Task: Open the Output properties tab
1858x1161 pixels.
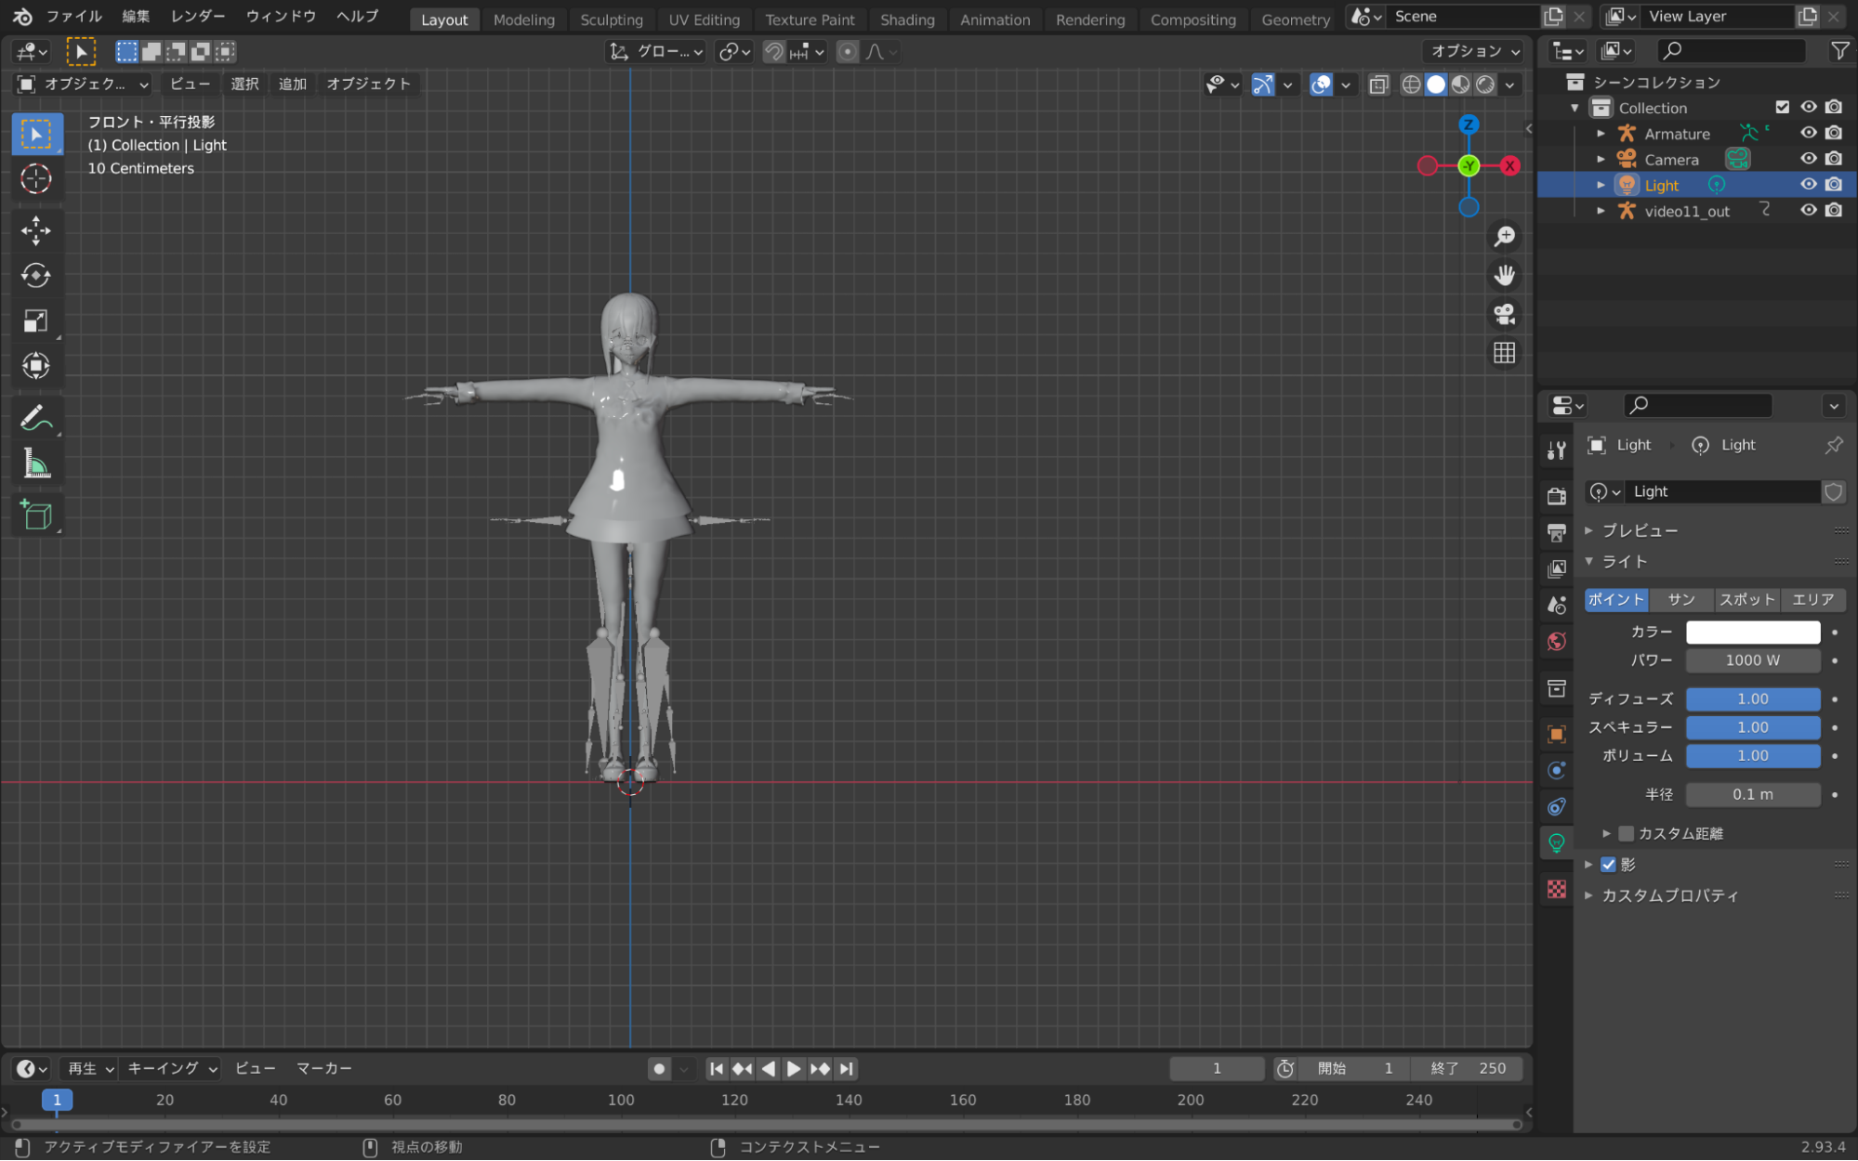Action: point(1557,533)
